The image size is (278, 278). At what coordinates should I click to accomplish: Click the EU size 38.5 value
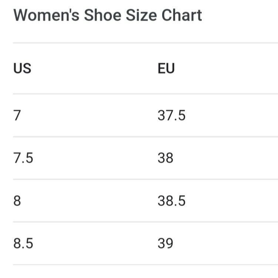[x=171, y=201]
